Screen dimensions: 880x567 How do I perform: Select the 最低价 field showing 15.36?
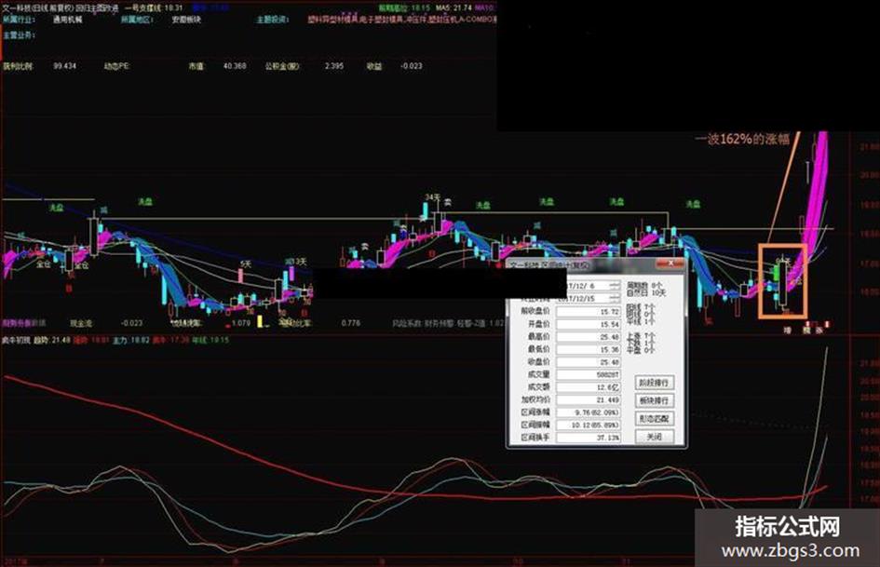click(589, 349)
